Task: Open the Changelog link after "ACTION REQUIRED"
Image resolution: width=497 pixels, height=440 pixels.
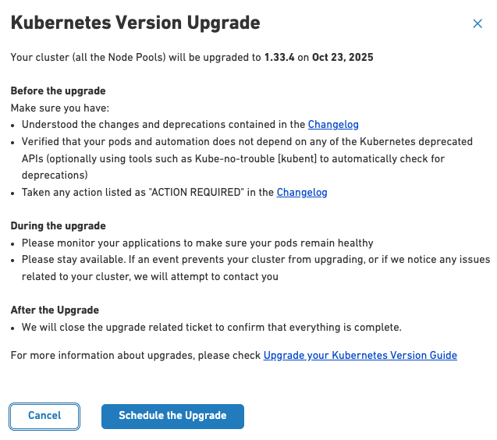Action: pyautogui.click(x=302, y=192)
